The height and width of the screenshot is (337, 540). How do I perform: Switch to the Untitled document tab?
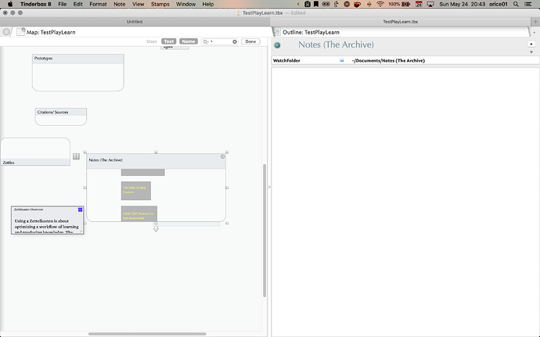pyautogui.click(x=135, y=21)
